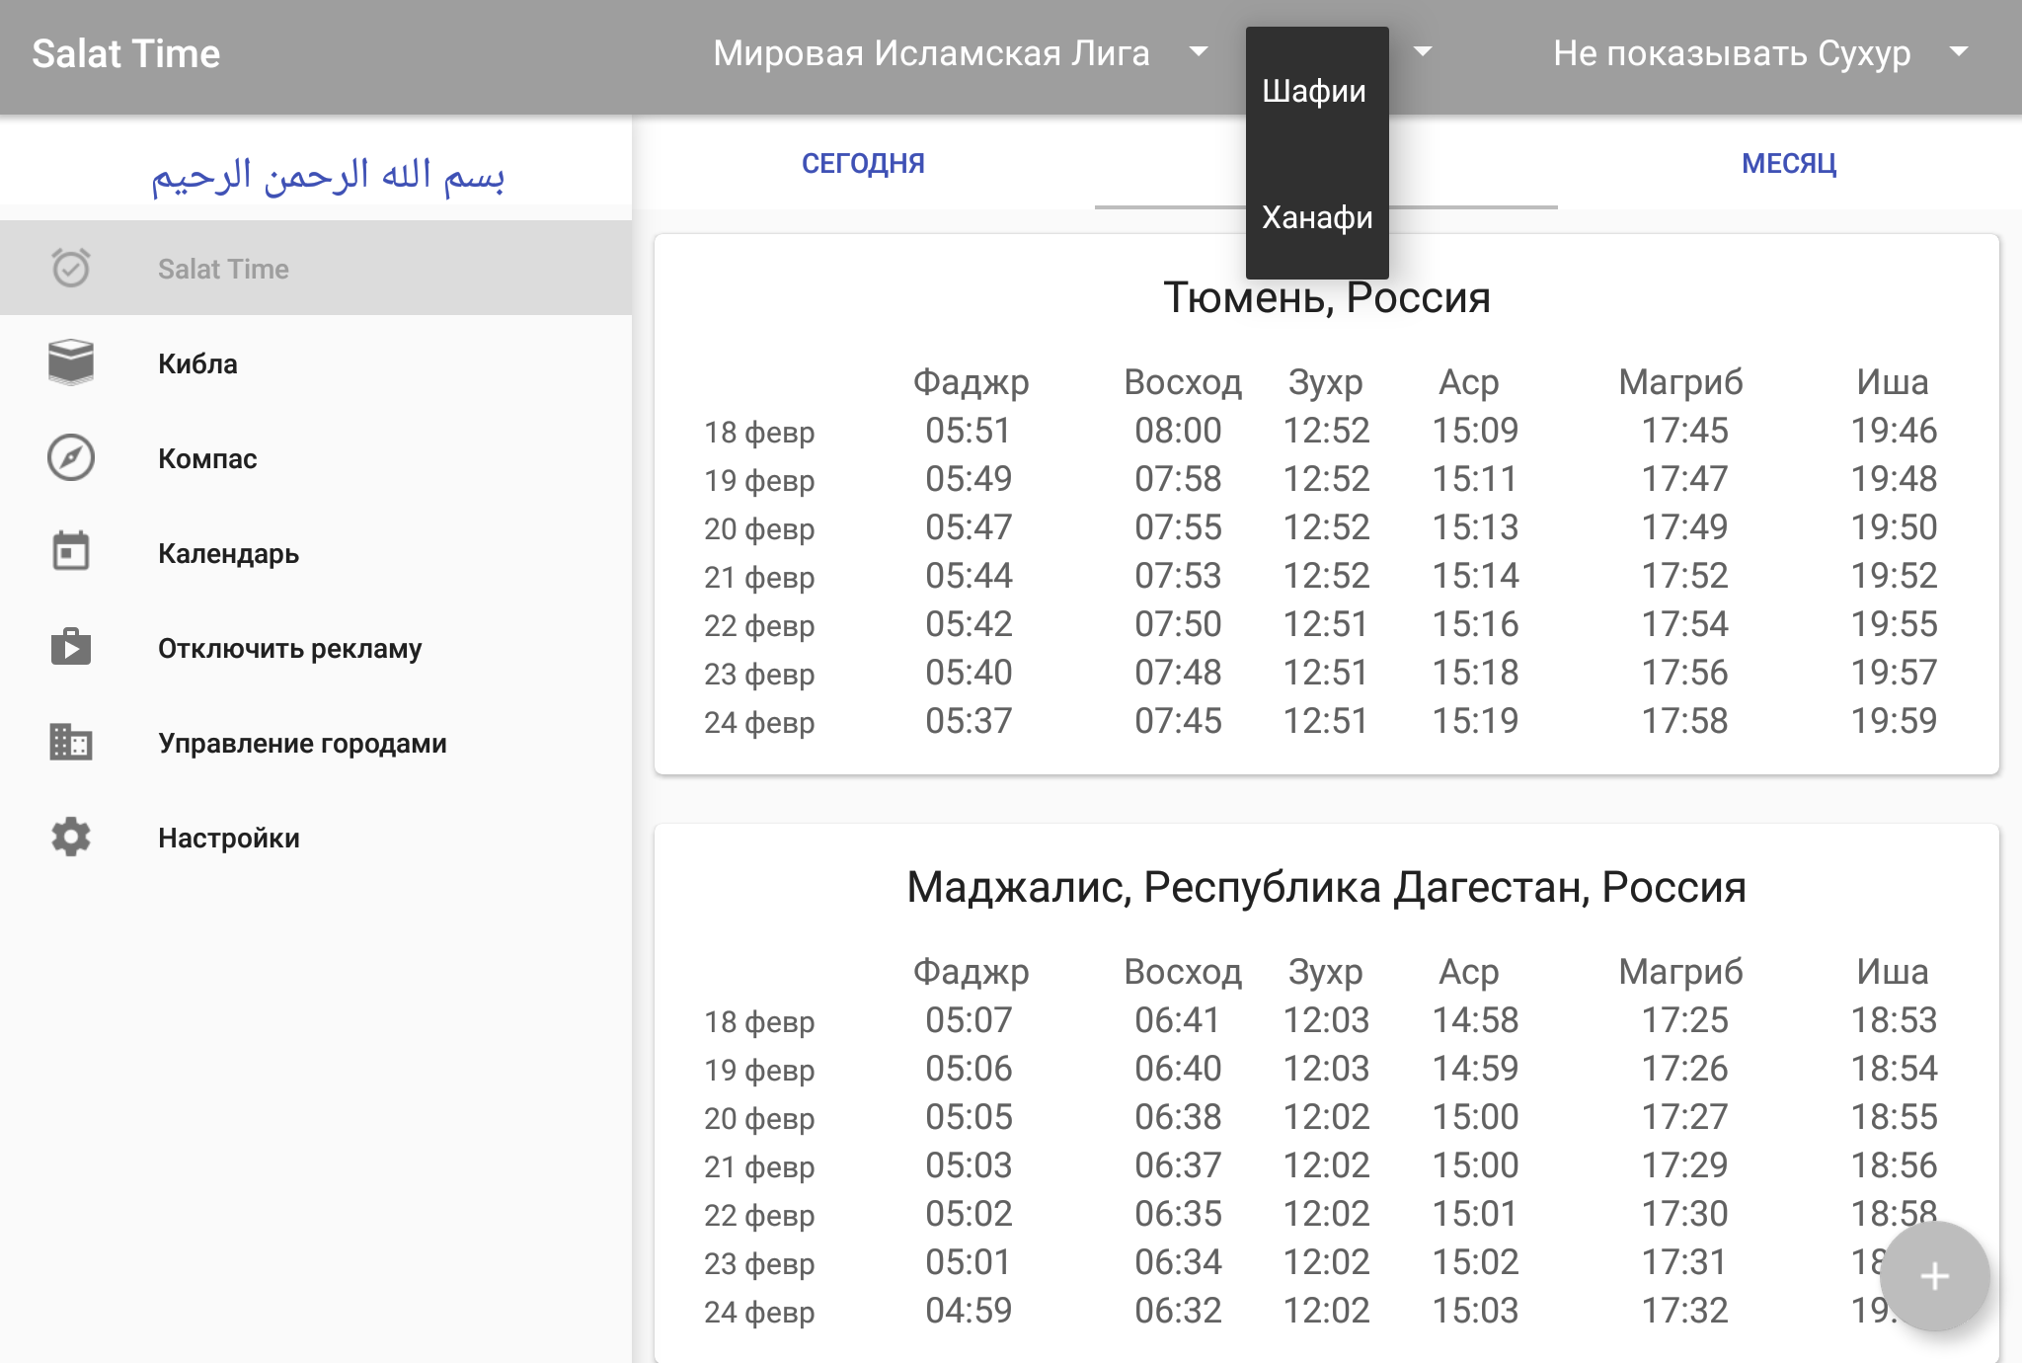Click the Календарь calendar icon
The width and height of the screenshot is (2022, 1363).
[71, 552]
